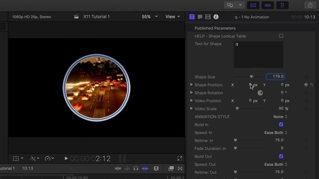Open the Info Inspector icon
Screen dimensions: 319x179
coord(216,17)
